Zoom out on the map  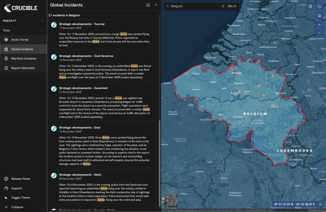[319, 33]
